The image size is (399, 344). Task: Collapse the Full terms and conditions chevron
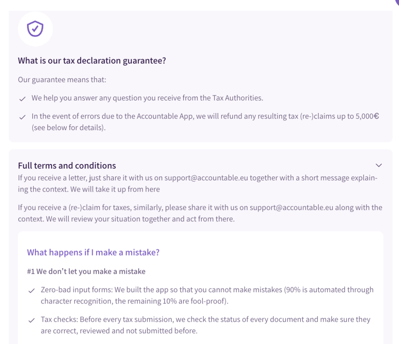tap(379, 165)
